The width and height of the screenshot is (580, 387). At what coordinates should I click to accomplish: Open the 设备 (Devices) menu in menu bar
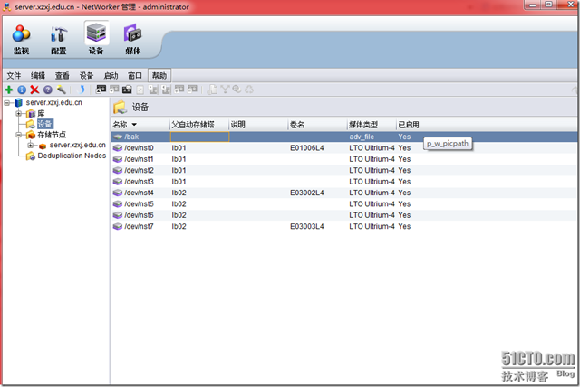[x=86, y=76]
